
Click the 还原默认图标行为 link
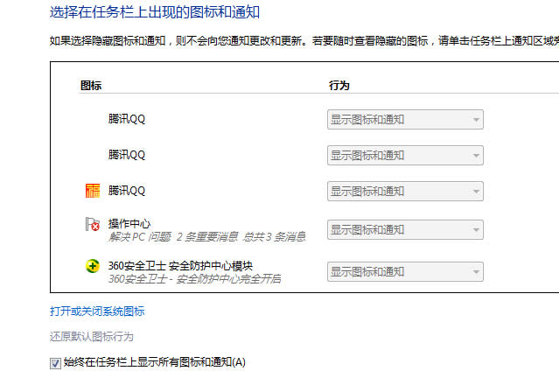point(92,337)
